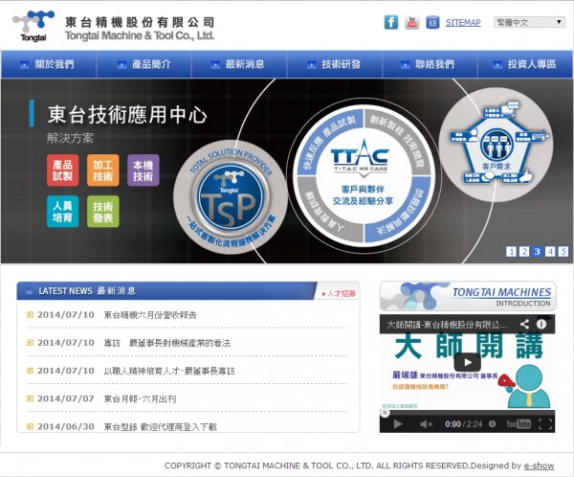574x477 pixels.
Task: Go to banner slide 4
Action: click(550, 252)
